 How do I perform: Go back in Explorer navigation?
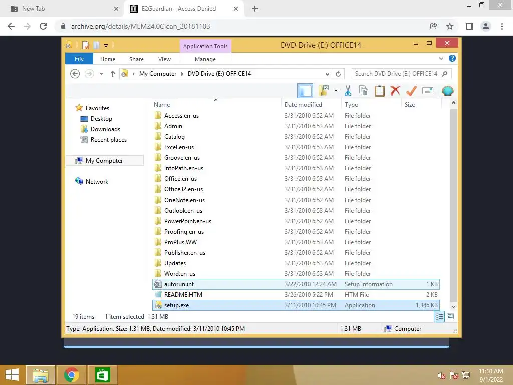[x=75, y=74]
